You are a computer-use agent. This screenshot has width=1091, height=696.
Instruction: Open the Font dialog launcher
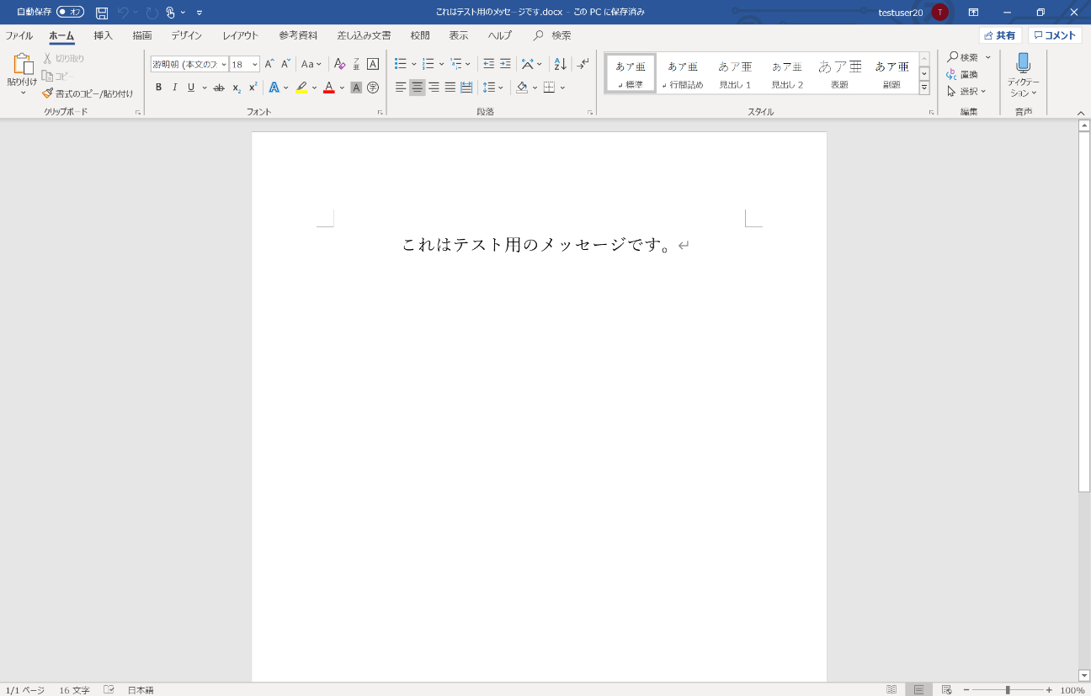[381, 112]
